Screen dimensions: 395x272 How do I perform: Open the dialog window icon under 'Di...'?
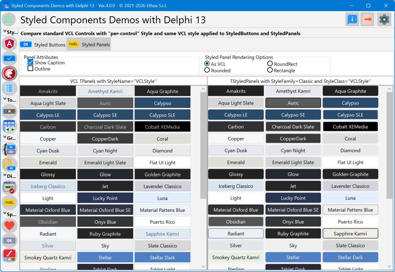point(9,188)
